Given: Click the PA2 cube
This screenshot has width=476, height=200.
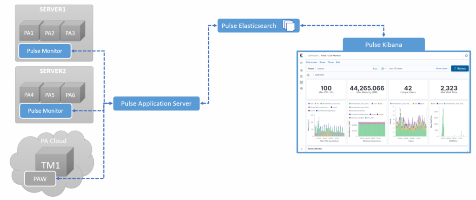Looking at the screenshot, I should 49,32.
